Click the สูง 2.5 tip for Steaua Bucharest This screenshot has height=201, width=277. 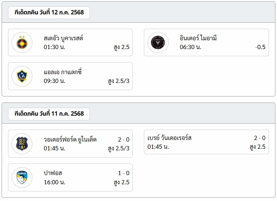tap(122, 47)
